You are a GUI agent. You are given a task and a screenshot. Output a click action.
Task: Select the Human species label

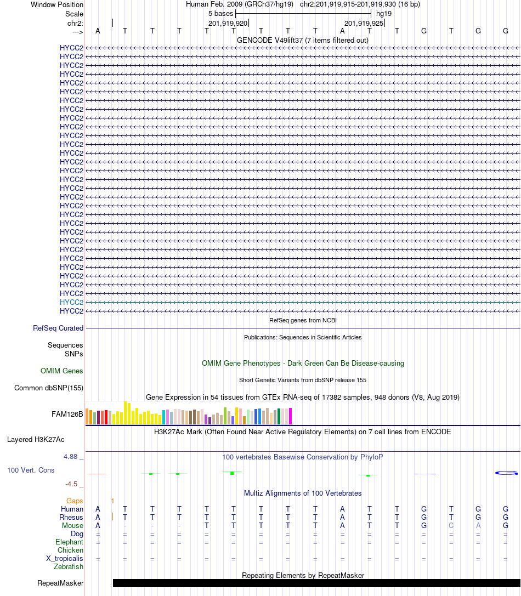72,509
